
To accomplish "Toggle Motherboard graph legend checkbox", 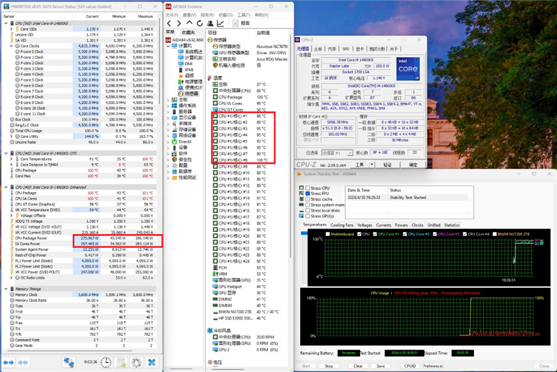I will click(x=328, y=234).
